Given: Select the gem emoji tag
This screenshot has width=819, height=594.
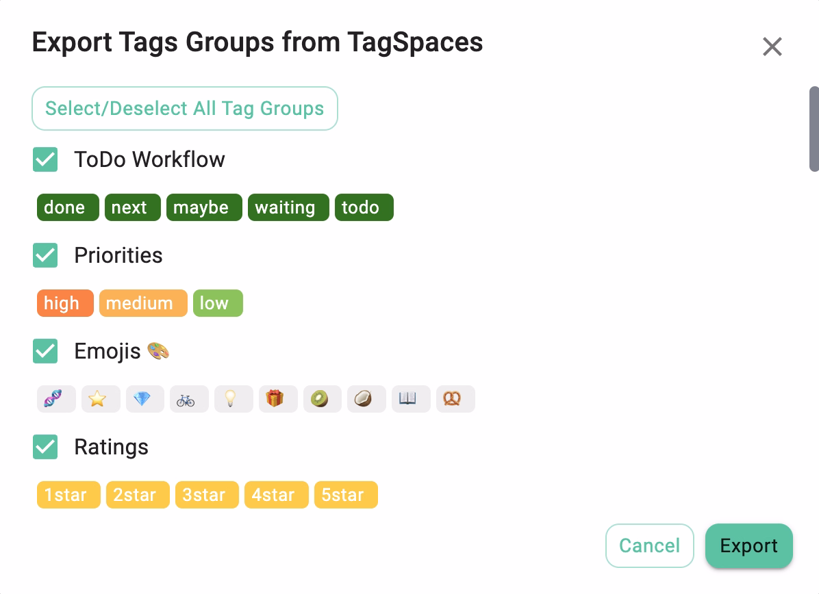Looking at the screenshot, I should pos(144,399).
